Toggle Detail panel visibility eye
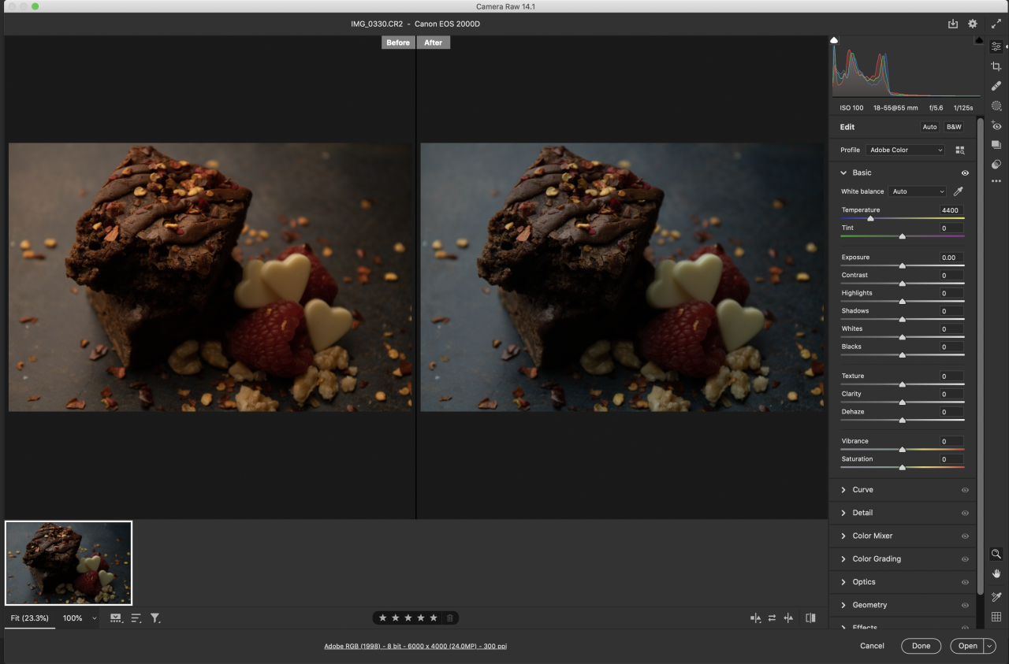This screenshot has width=1009, height=664. click(x=965, y=513)
